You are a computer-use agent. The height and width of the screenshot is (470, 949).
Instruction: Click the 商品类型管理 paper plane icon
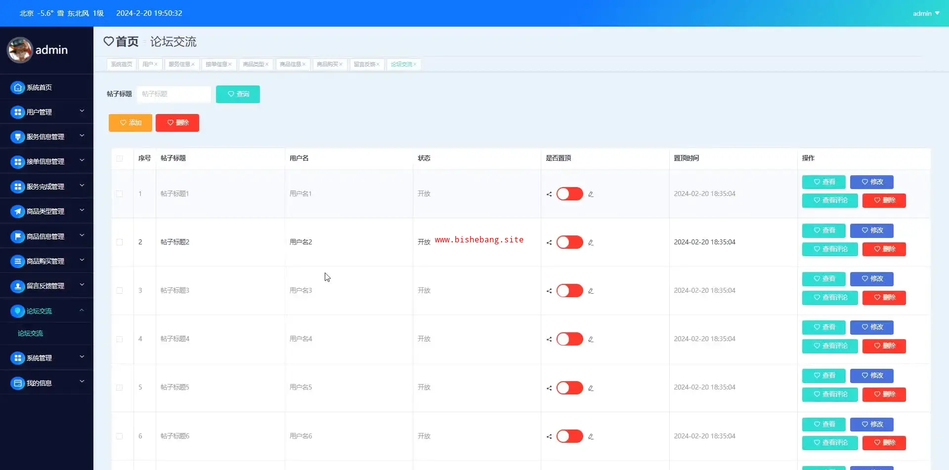18,211
